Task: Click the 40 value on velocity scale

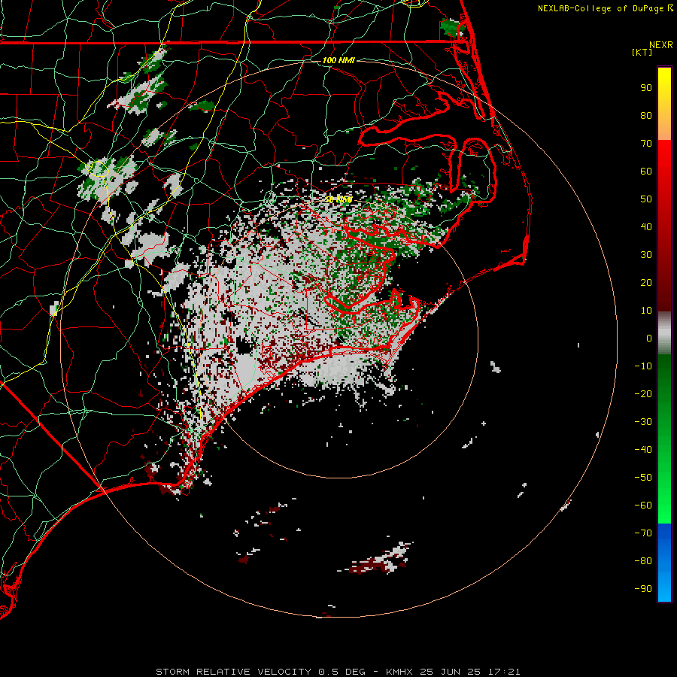Action: (x=646, y=227)
